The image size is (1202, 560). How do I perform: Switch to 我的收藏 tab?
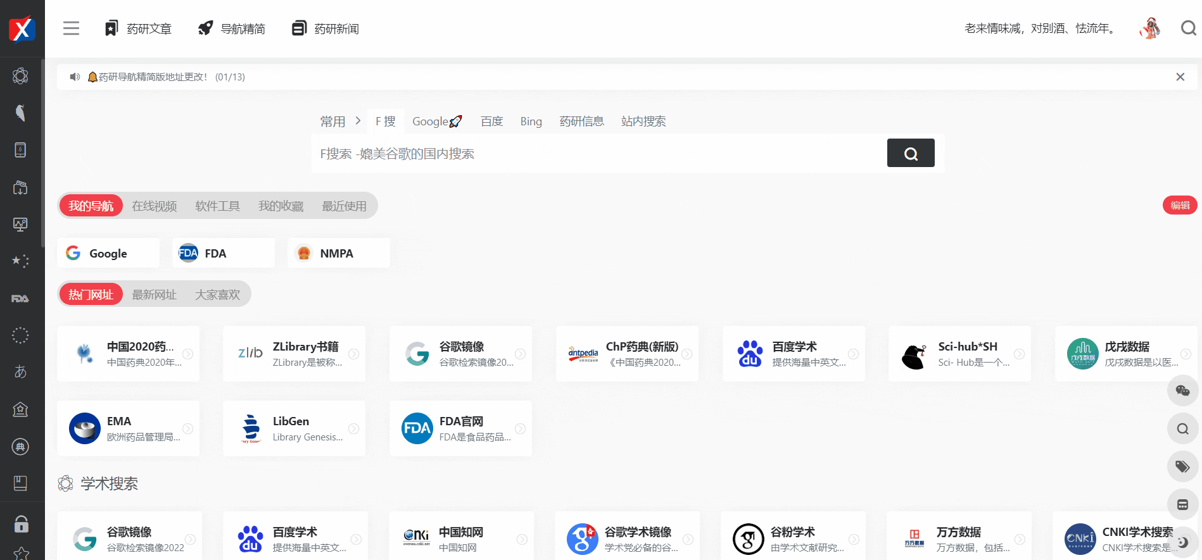(x=281, y=206)
